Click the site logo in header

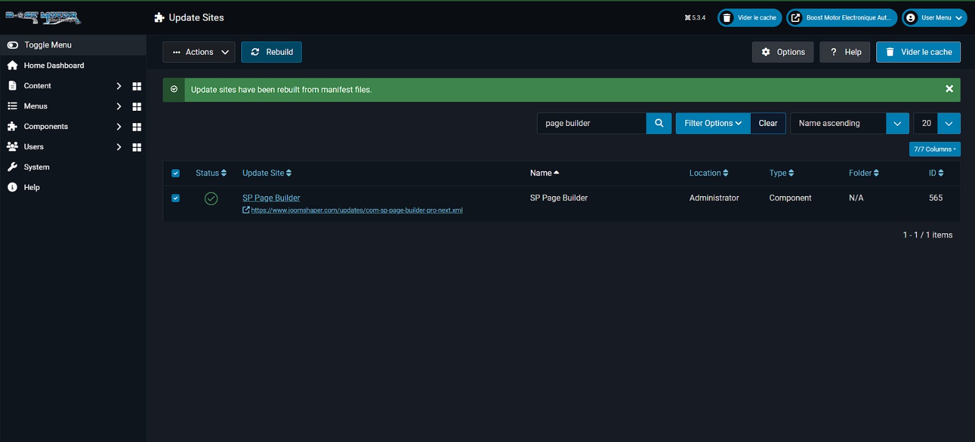[43, 17]
